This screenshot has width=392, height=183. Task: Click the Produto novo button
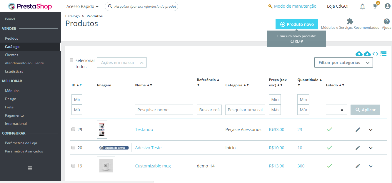click(297, 24)
